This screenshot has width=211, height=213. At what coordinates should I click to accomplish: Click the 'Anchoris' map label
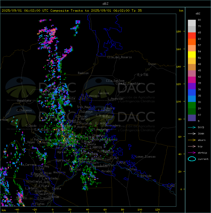click(59, 172)
